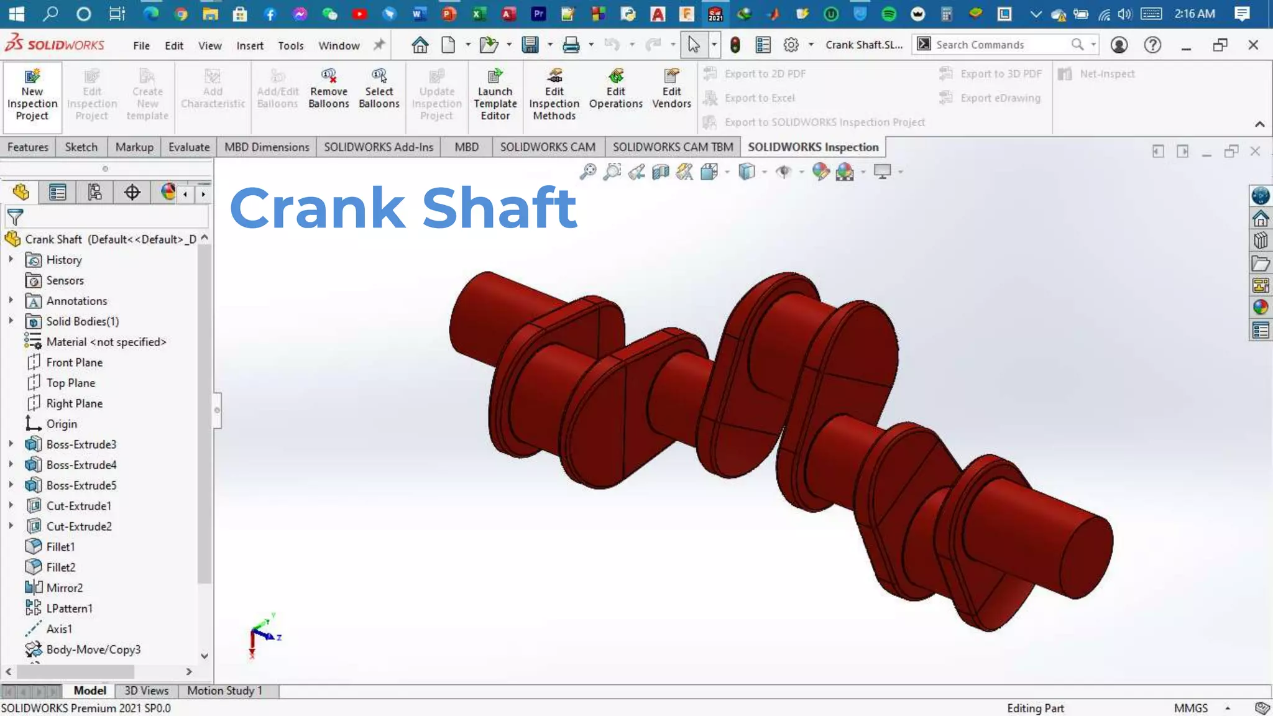Open Excel from Windows taskbar

point(479,14)
